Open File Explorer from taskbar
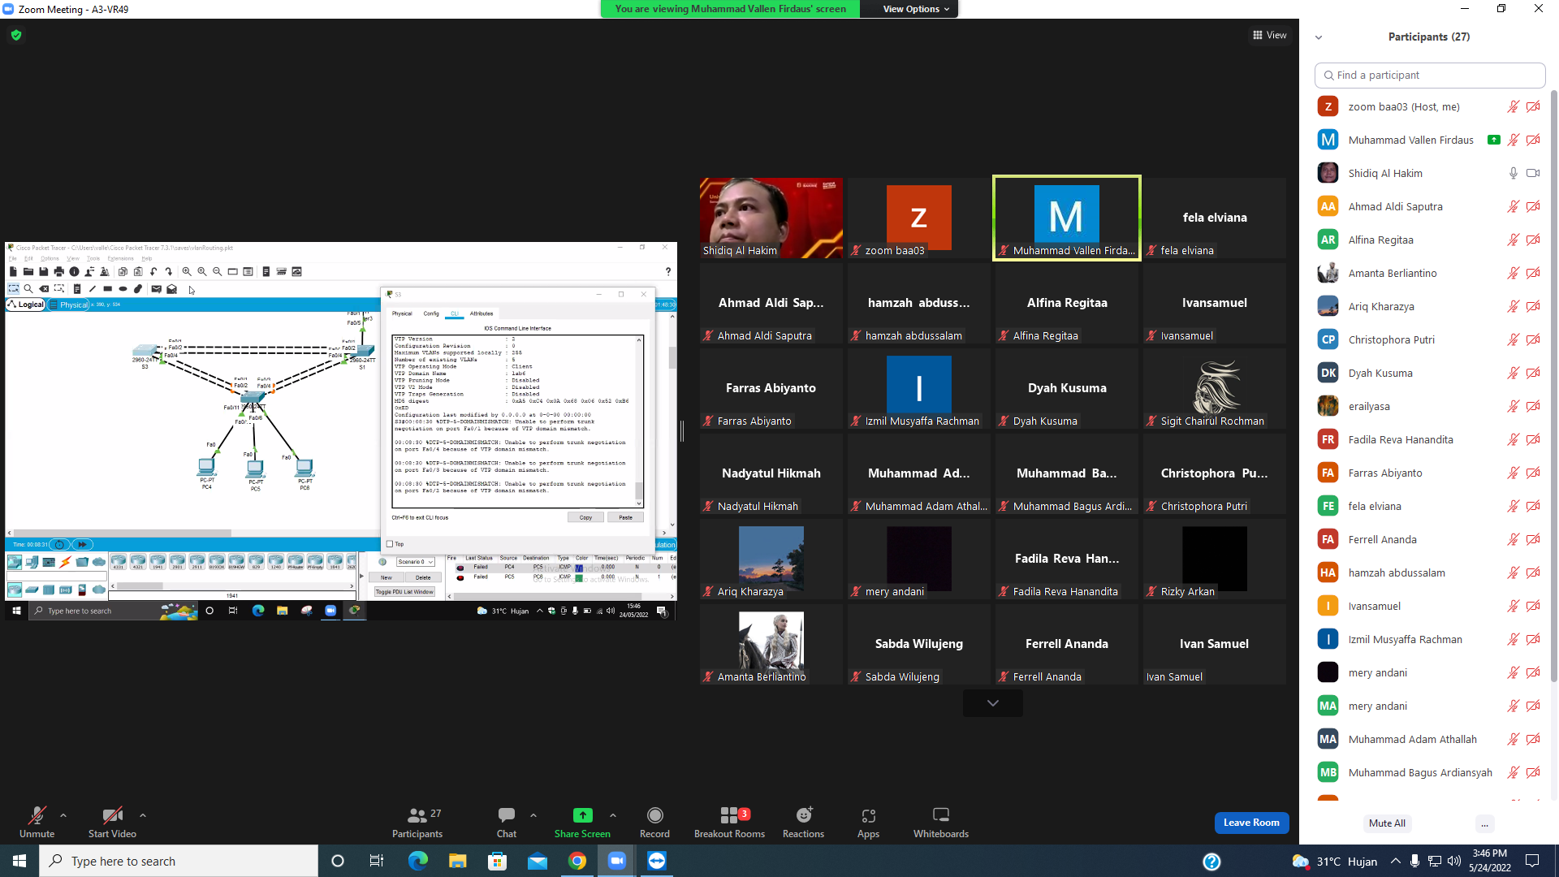This screenshot has width=1559, height=877. coord(457,861)
